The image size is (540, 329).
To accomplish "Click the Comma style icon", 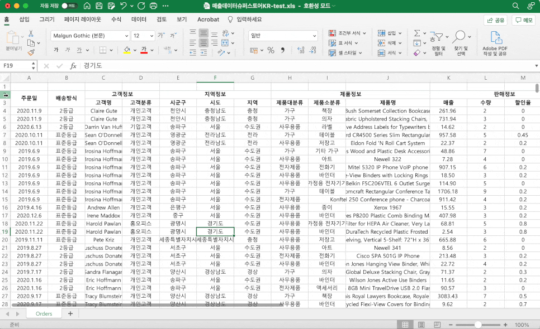I will (x=283, y=50).
